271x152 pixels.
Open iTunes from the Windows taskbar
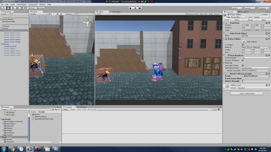[21, 149]
